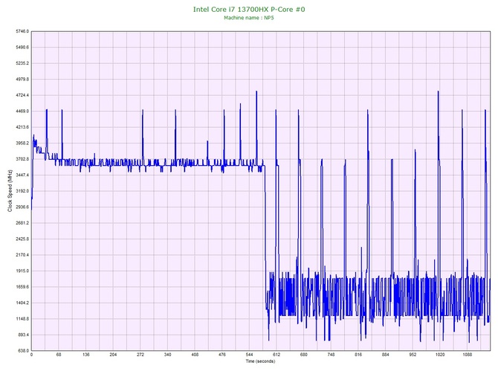Click the 1148.8 y-axis value
The image size is (498, 374).
pos(22,319)
